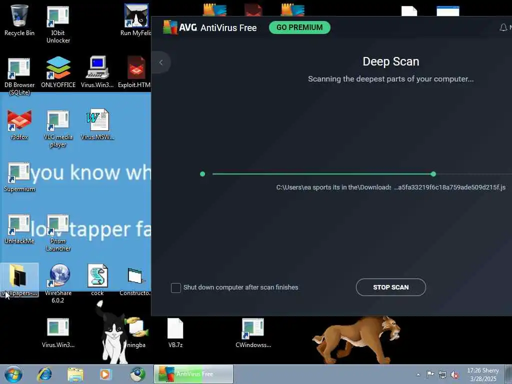Open the Recycle Bin desktop icon
The image size is (512, 384).
click(19, 20)
